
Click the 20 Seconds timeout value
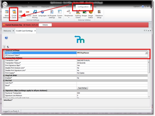[x=81, y=63]
